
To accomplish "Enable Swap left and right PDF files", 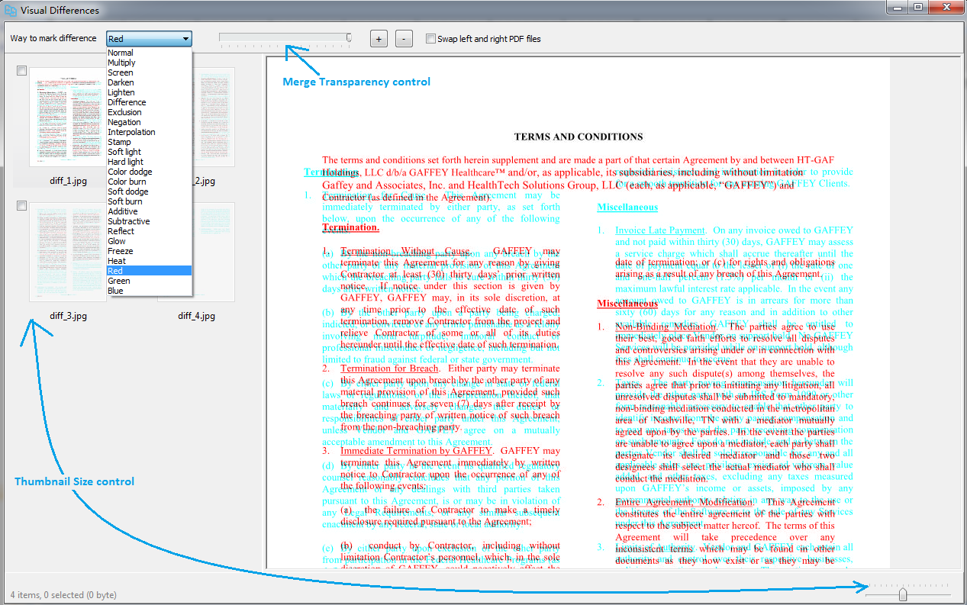I will (x=430, y=39).
